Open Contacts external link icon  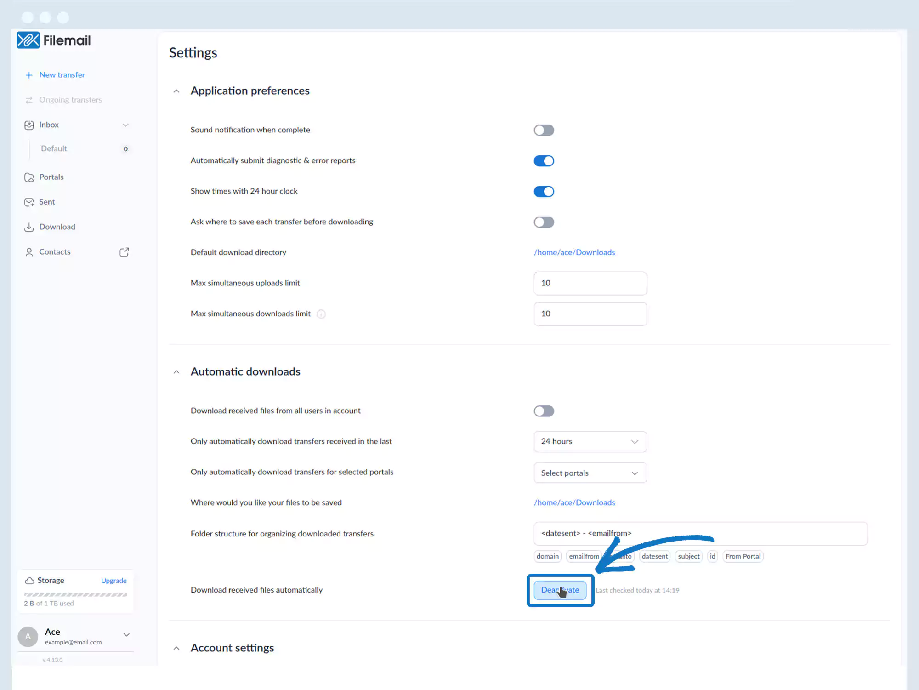(x=124, y=252)
